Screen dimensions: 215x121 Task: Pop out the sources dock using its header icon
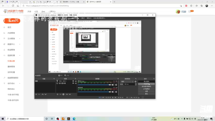tap(76, 79)
